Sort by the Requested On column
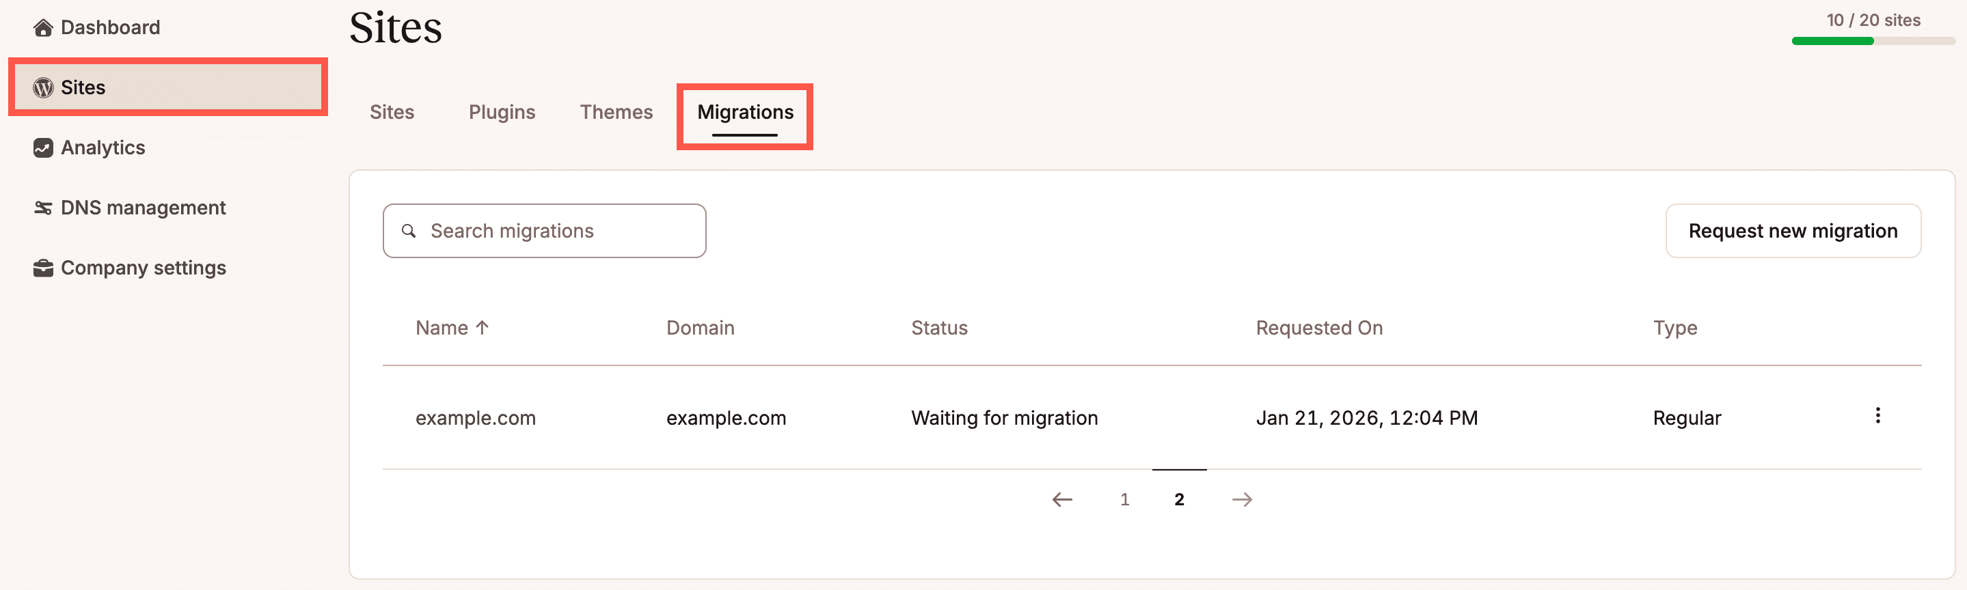Screen dimensions: 1967x590 1318,328
